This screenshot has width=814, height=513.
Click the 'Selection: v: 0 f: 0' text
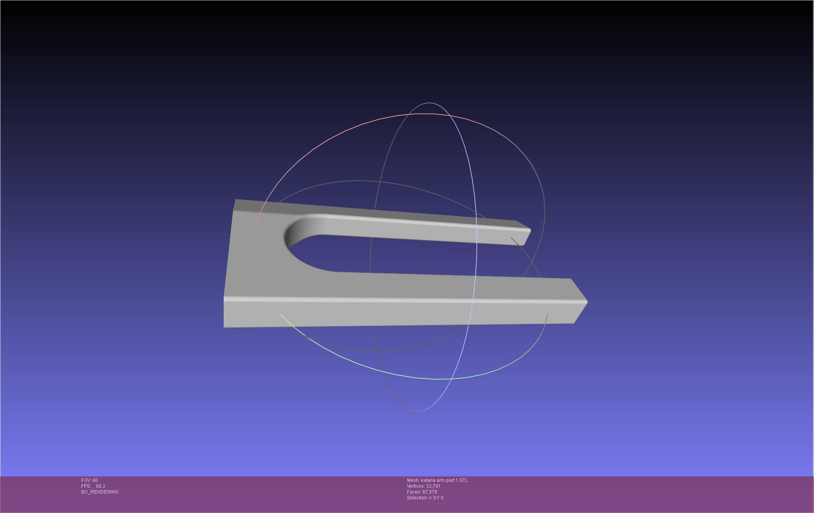click(x=425, y=498)
